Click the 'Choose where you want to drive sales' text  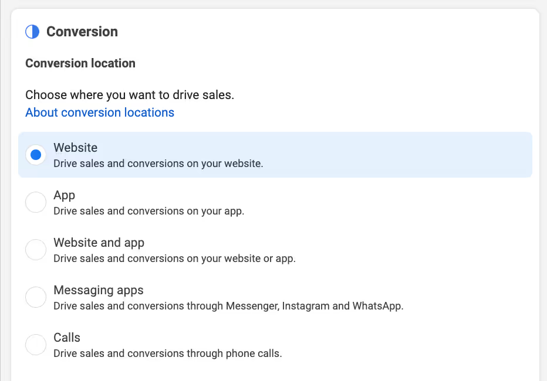coord(130,95)
